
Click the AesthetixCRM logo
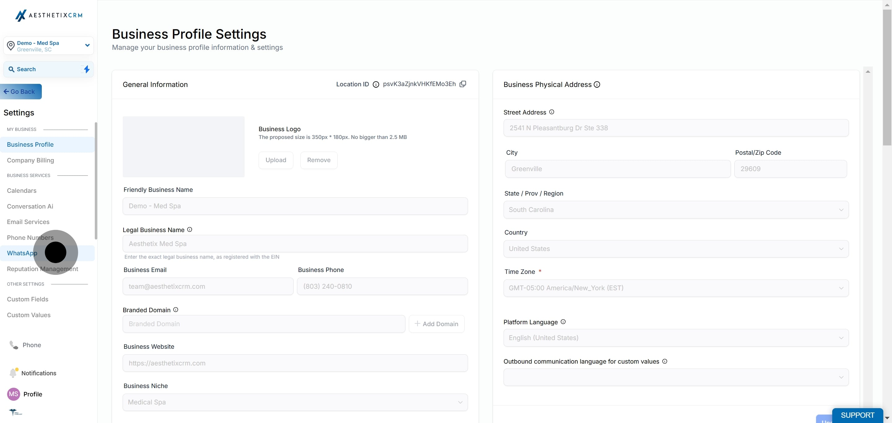click(x=49, y=15)
